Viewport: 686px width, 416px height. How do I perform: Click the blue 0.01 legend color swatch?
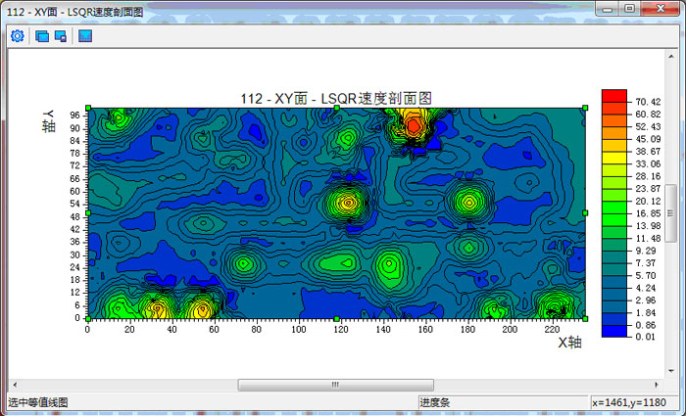(x=613, y=330)
